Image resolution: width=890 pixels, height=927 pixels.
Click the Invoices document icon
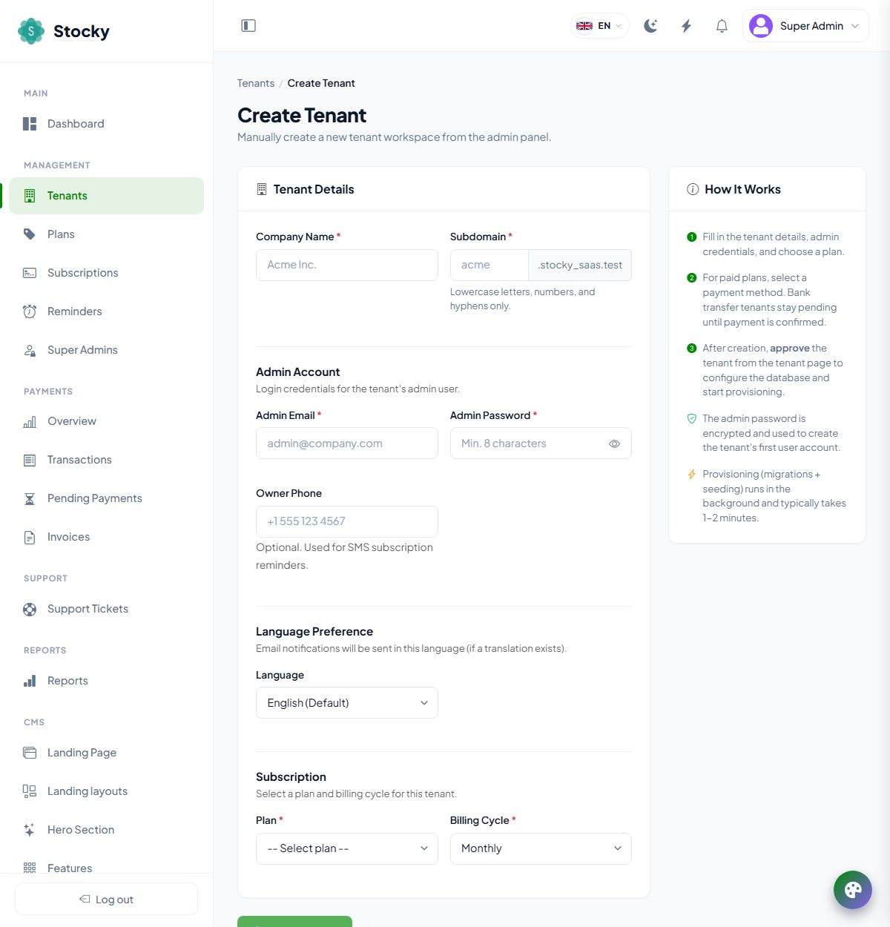coord(30,537)
